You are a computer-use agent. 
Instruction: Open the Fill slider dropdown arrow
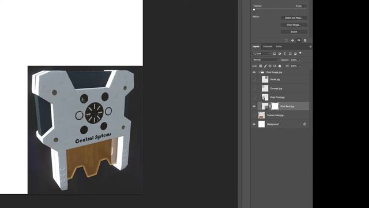(300, 66)
